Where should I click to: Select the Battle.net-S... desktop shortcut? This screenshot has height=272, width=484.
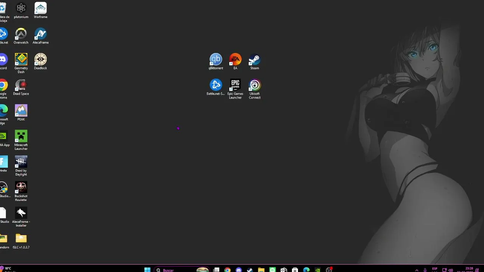pos(216,87)
